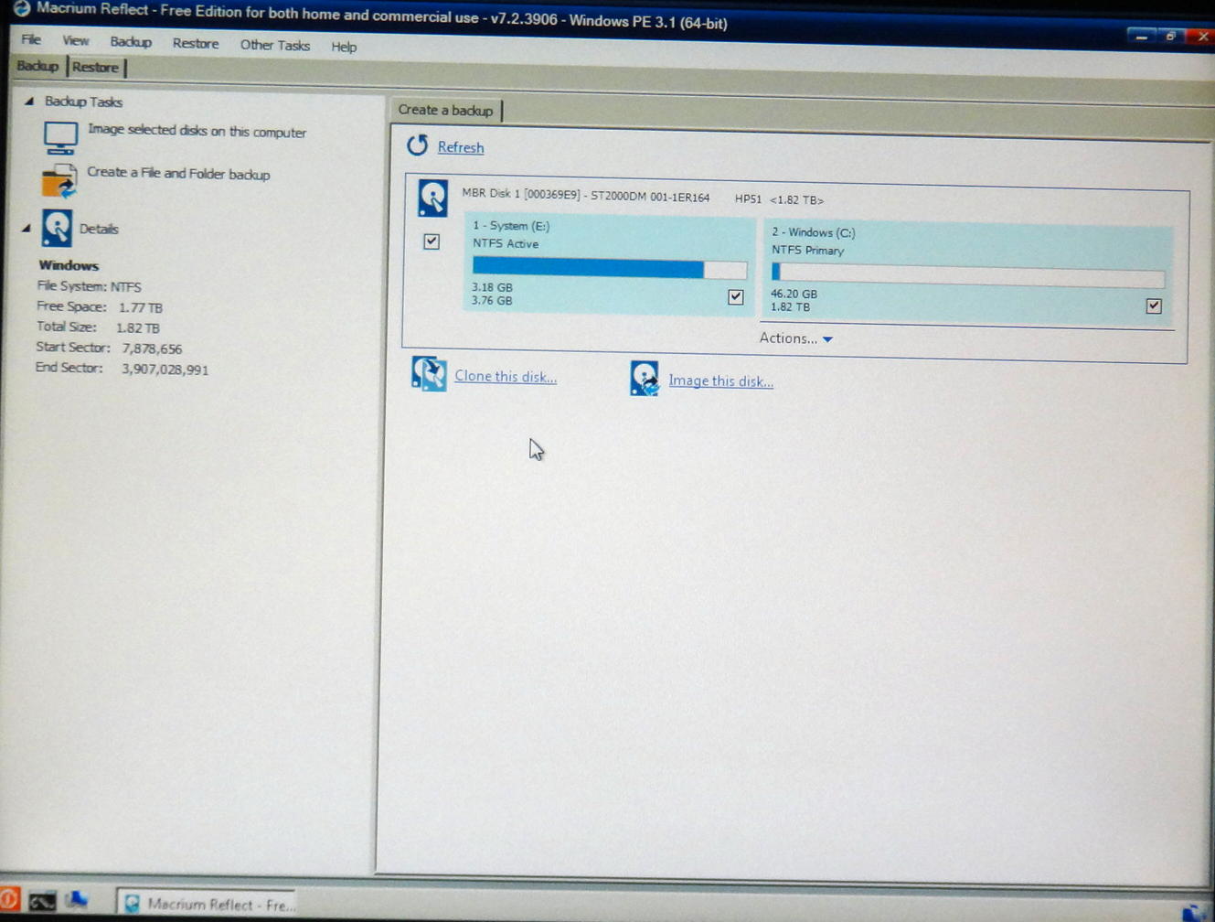
Task: Open the Actions dropdown
Action: click(795, 338)
